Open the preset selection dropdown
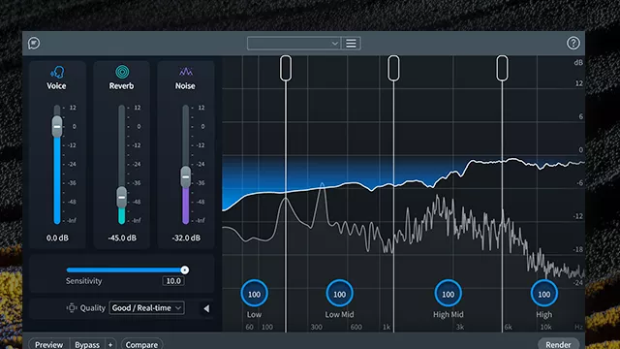 (294, 44)
